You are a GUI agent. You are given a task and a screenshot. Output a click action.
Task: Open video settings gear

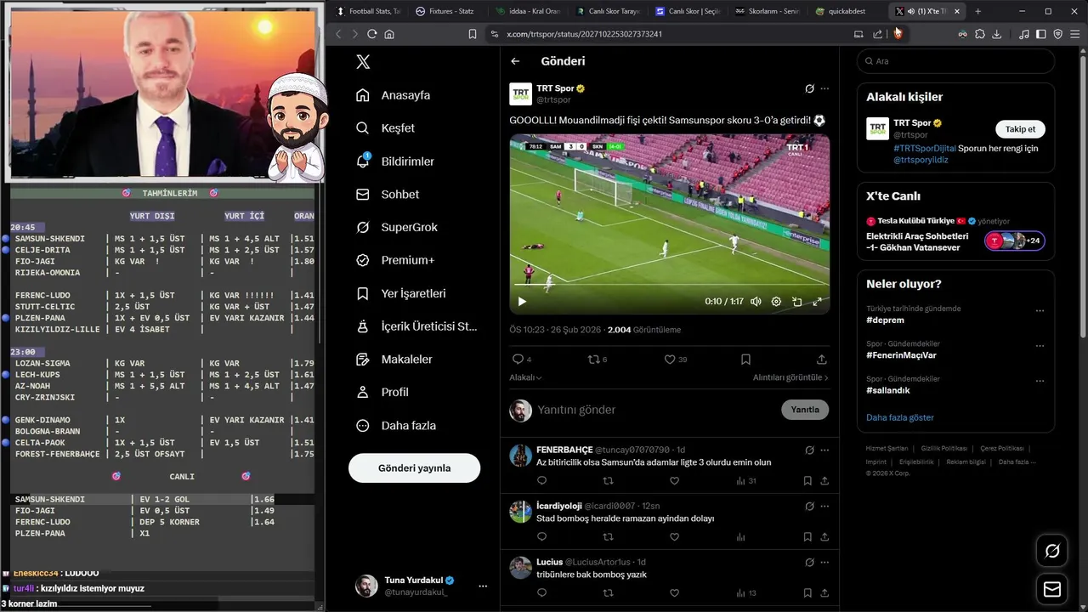click(776, 302)
